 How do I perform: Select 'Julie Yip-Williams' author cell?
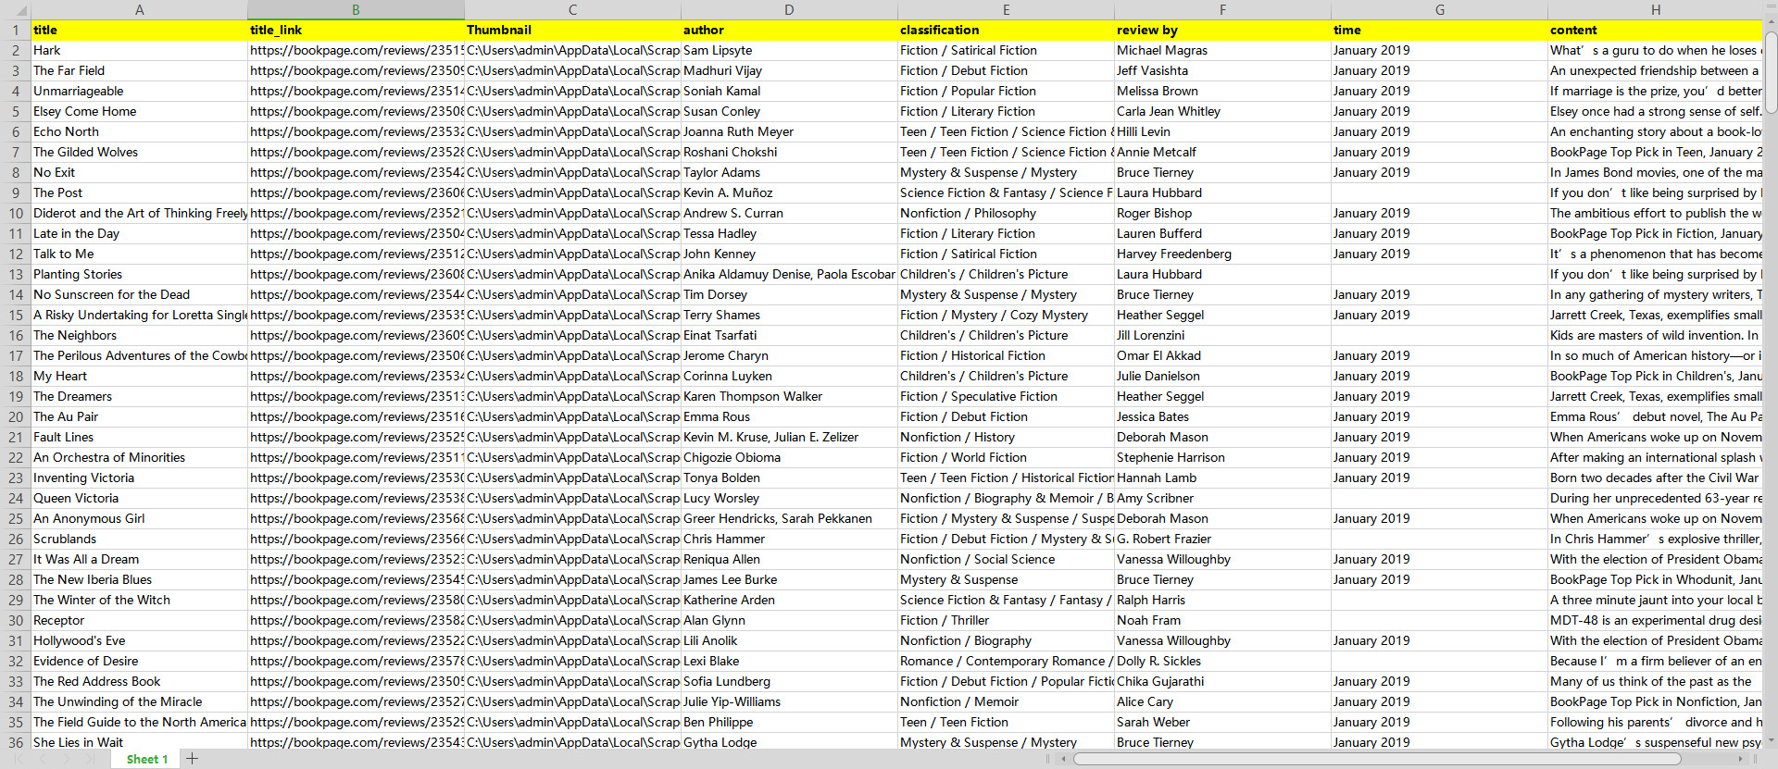click(790, 701)
